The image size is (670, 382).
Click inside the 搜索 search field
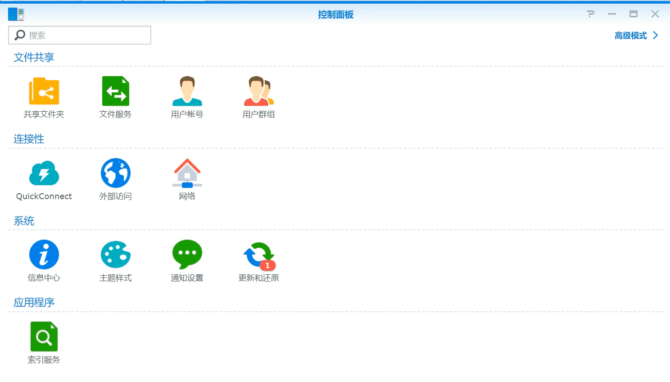80,35
